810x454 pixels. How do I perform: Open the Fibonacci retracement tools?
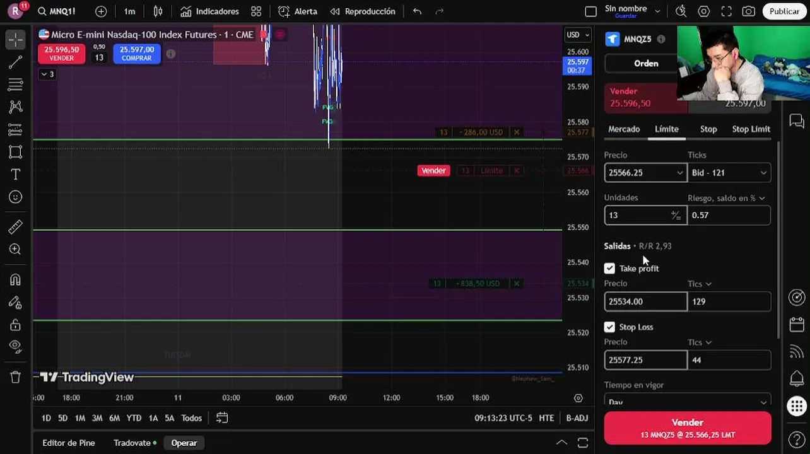16,84
